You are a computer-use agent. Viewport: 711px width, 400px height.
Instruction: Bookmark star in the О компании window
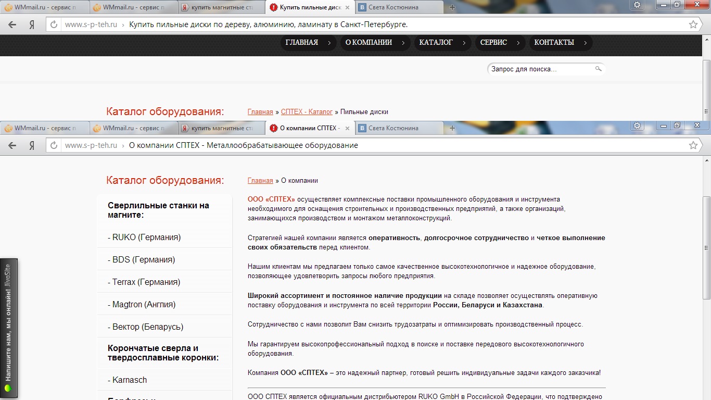pos(693,145)
